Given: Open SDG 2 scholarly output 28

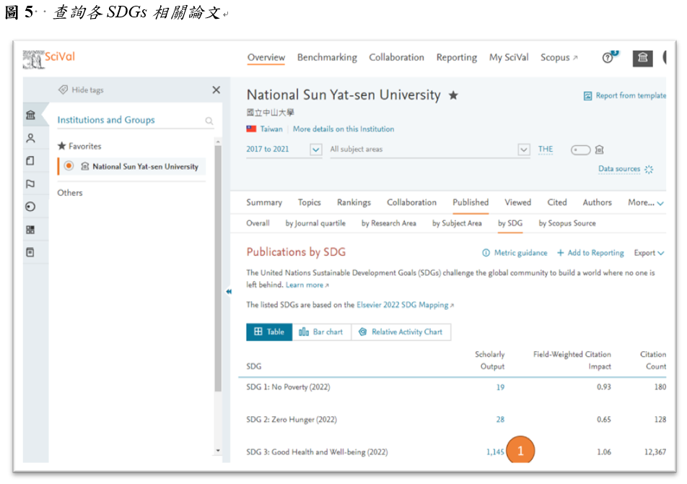Looking at the screenshot, I should tap(500, 420).
